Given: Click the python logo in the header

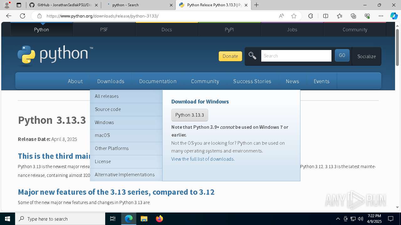Looking at the screenshot, I should (x=55, y=55).
